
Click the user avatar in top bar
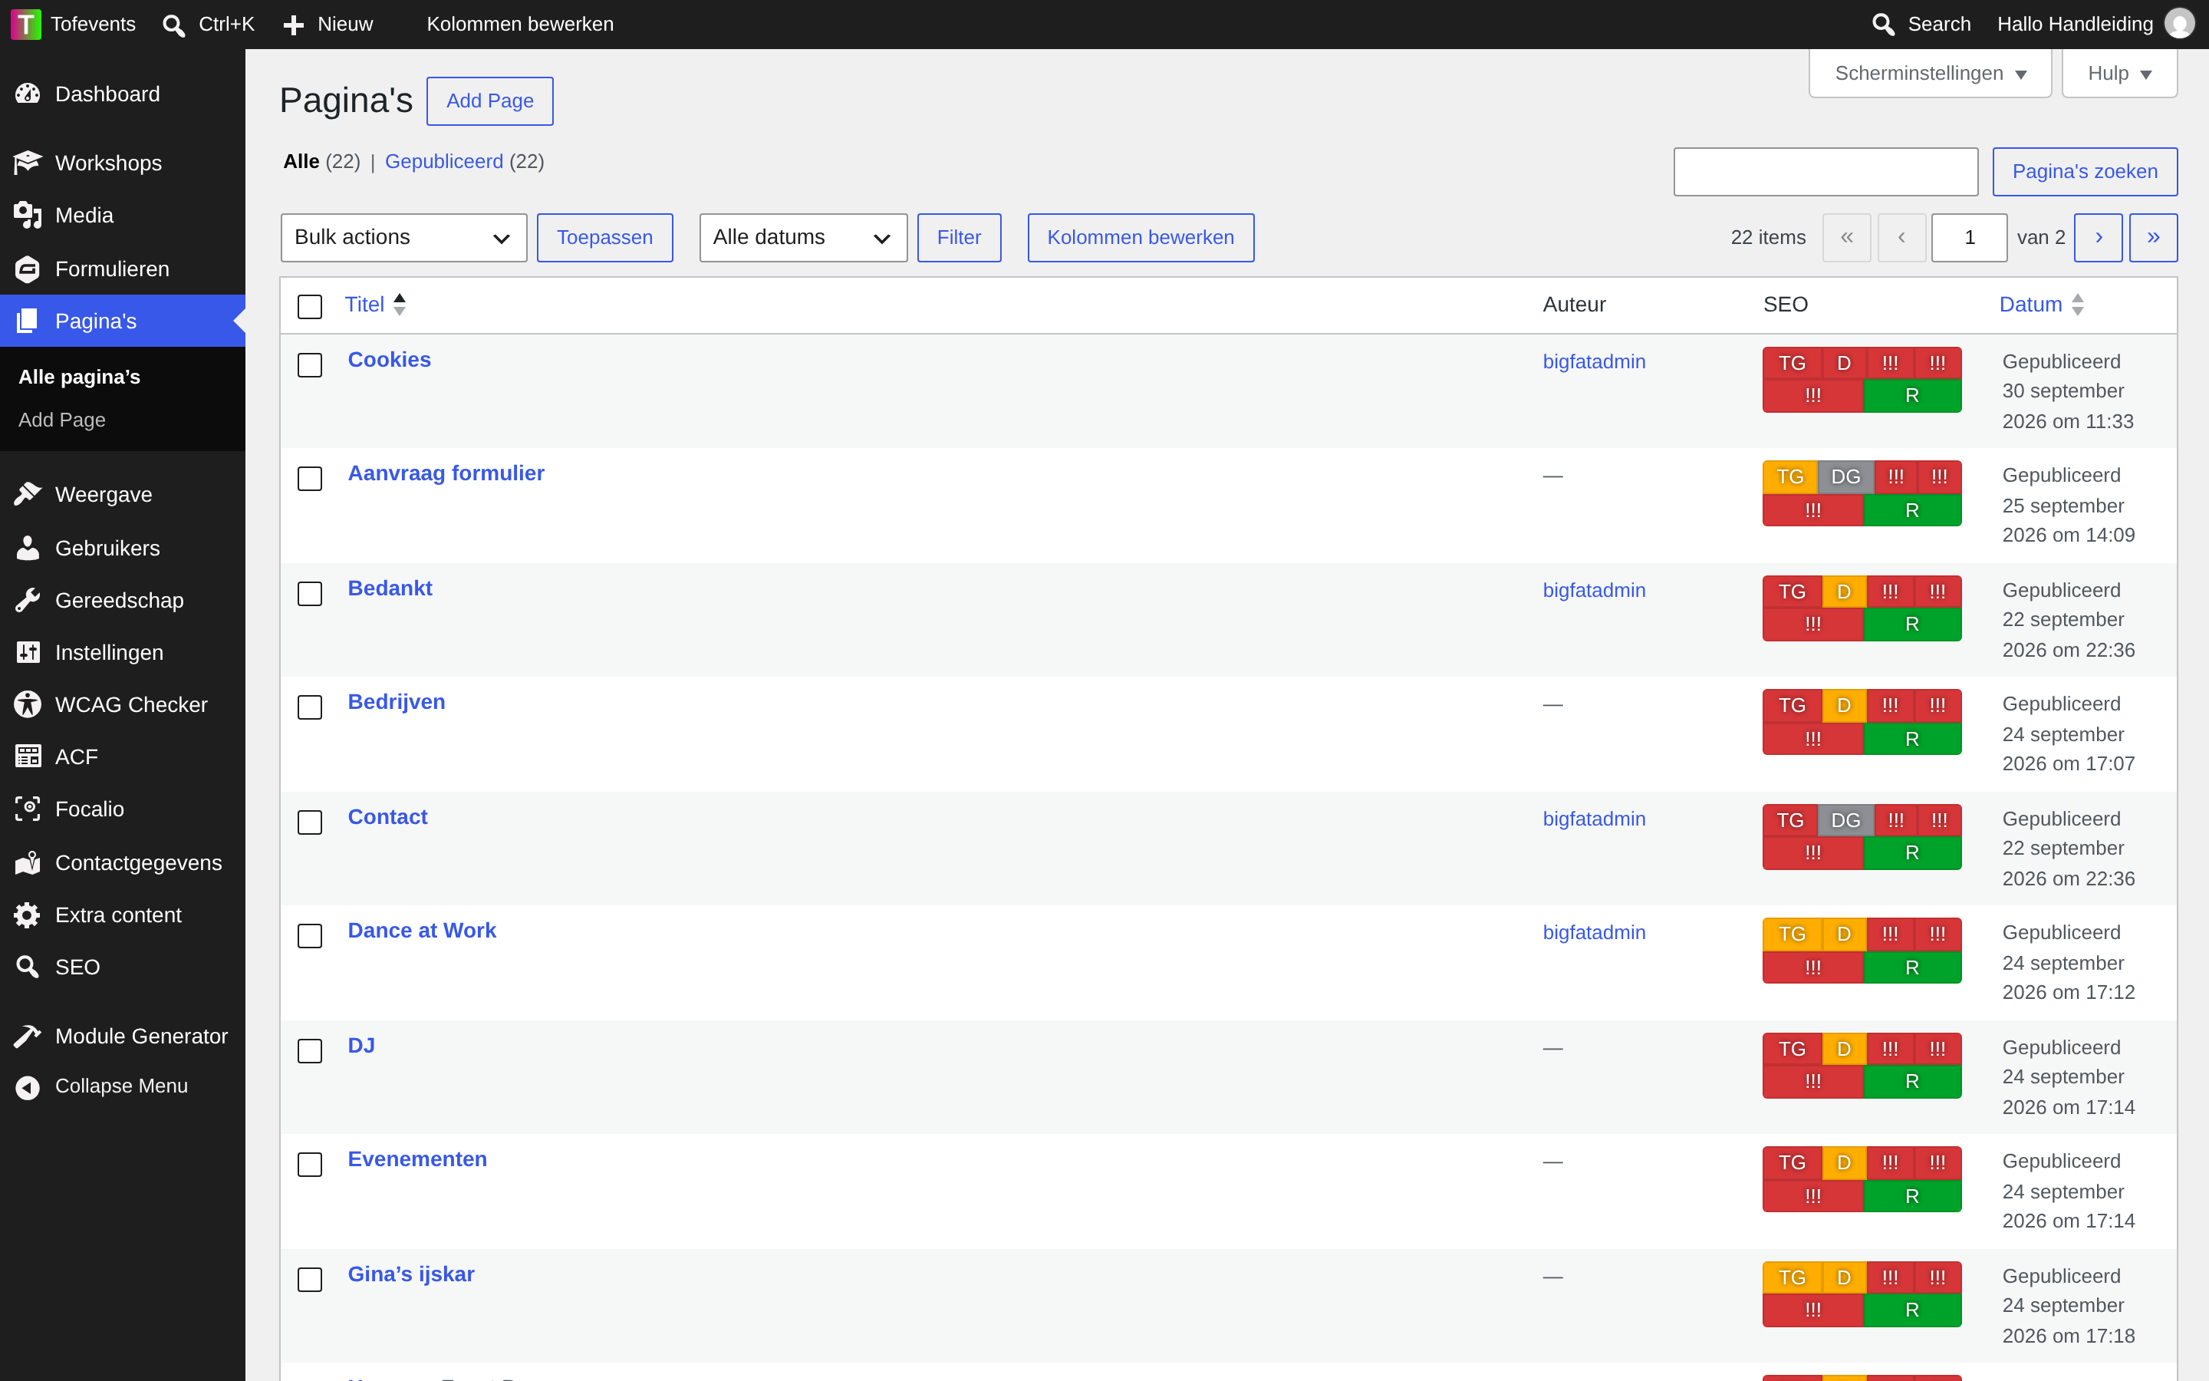tap(2179, 25)
